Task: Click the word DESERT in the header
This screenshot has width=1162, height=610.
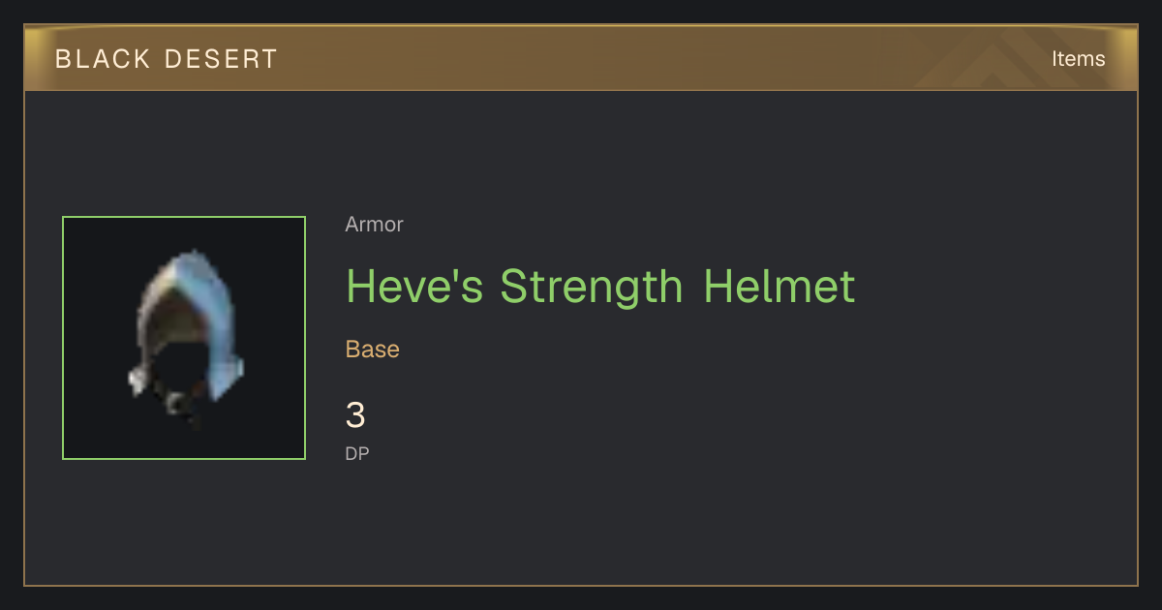Action: click(x=222, y=58)
